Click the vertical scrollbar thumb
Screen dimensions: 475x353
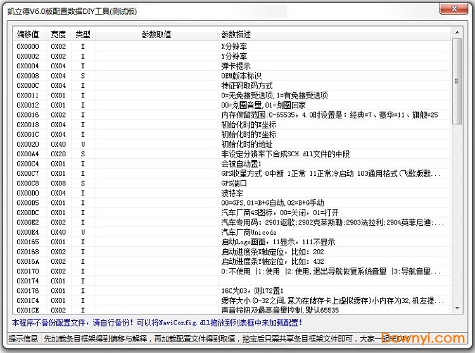coord(457,82)
